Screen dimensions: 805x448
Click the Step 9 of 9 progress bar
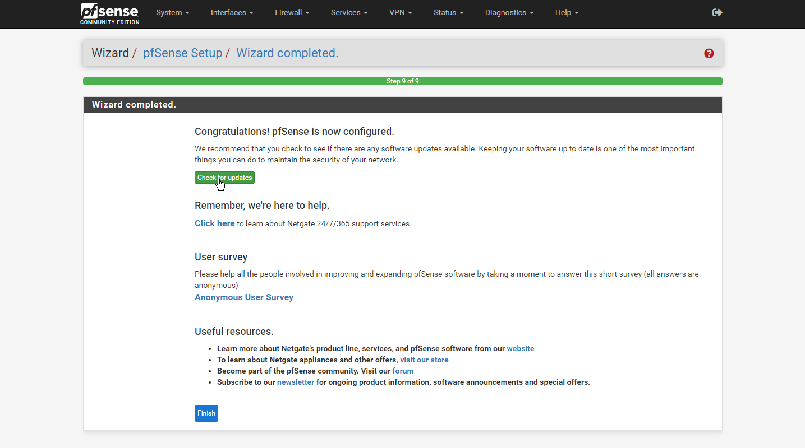[x=403, y=81]
